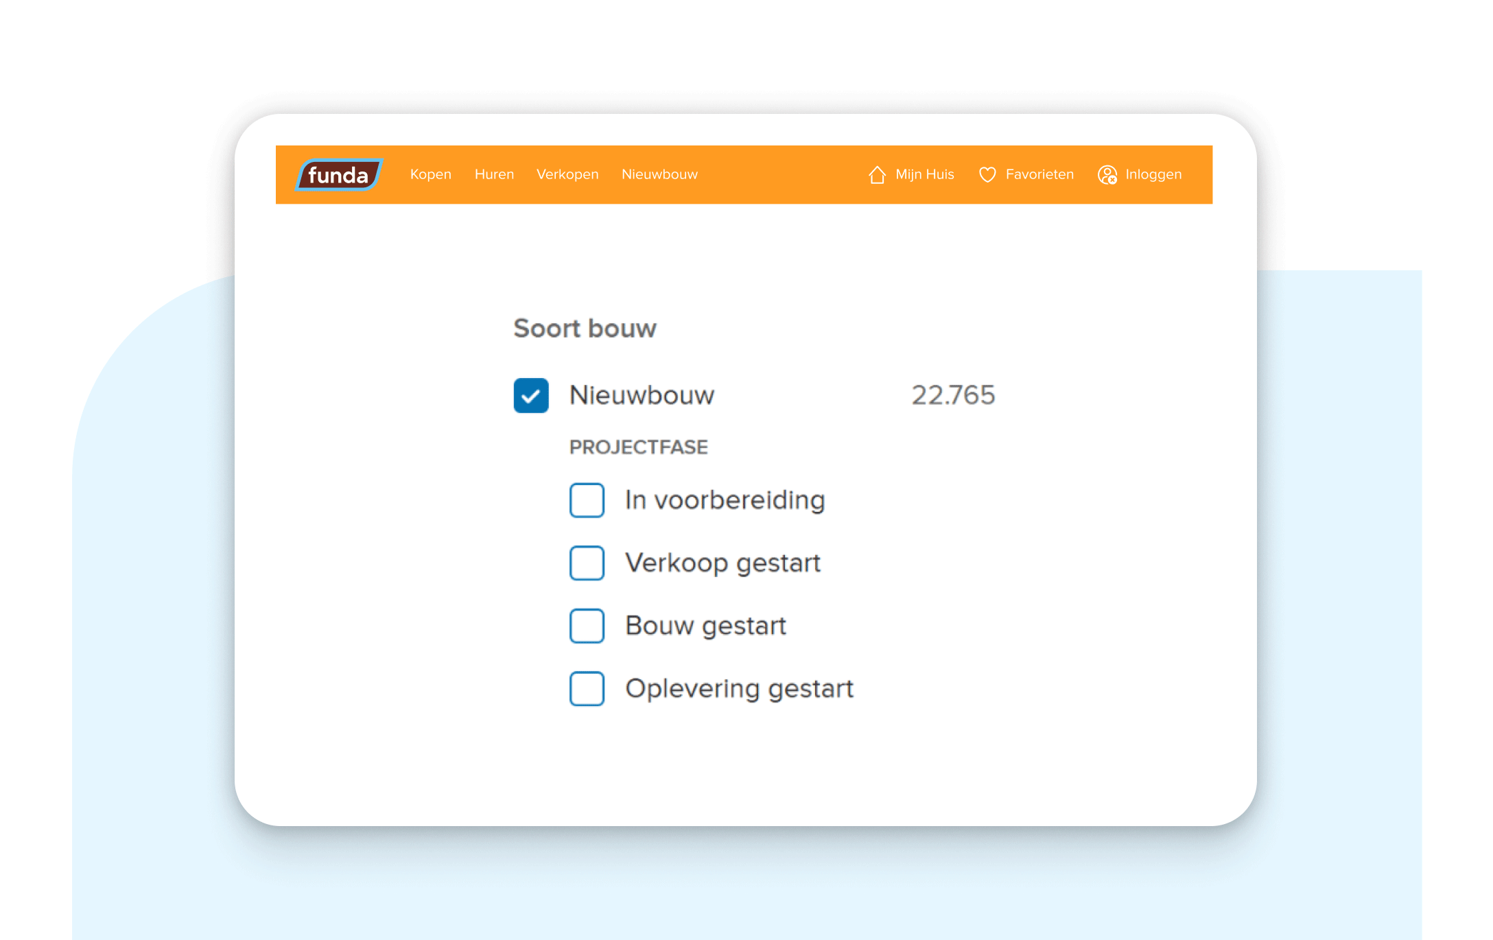The width and height of the screenshot is (1493, 940).
Task: Open the Kopen menu item
Action: pyautogui.click(x=430, y=174)
